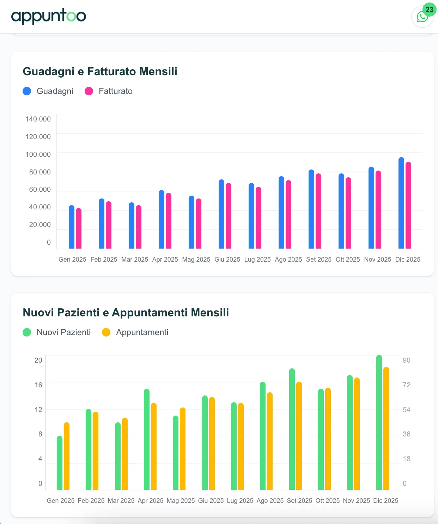Select the notification badge showing 23
The height and width of the screenshot is (524, 438).
click(430, 9)
